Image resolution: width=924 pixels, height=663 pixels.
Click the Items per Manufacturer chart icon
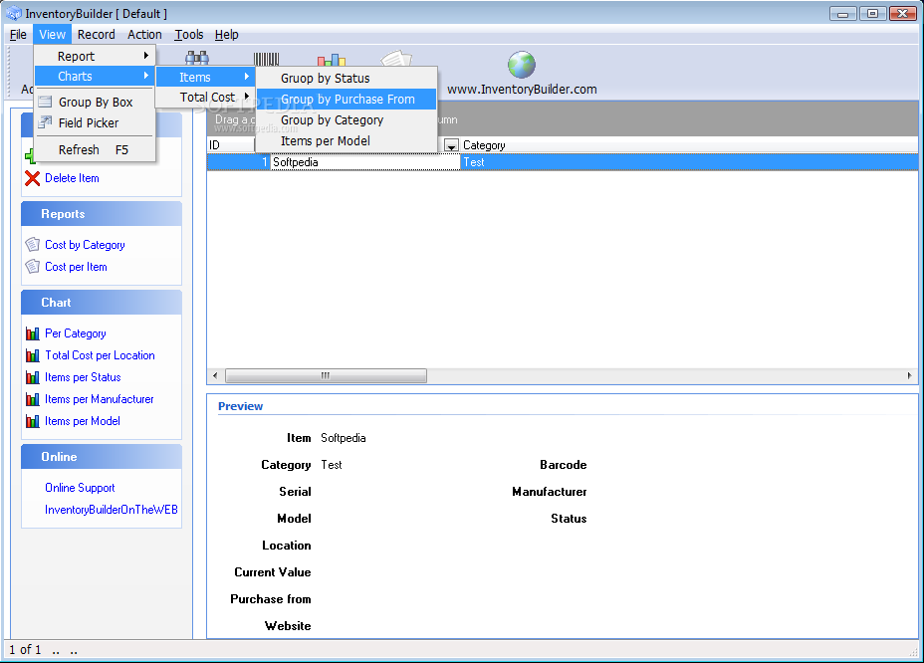[x=33, y=399]
